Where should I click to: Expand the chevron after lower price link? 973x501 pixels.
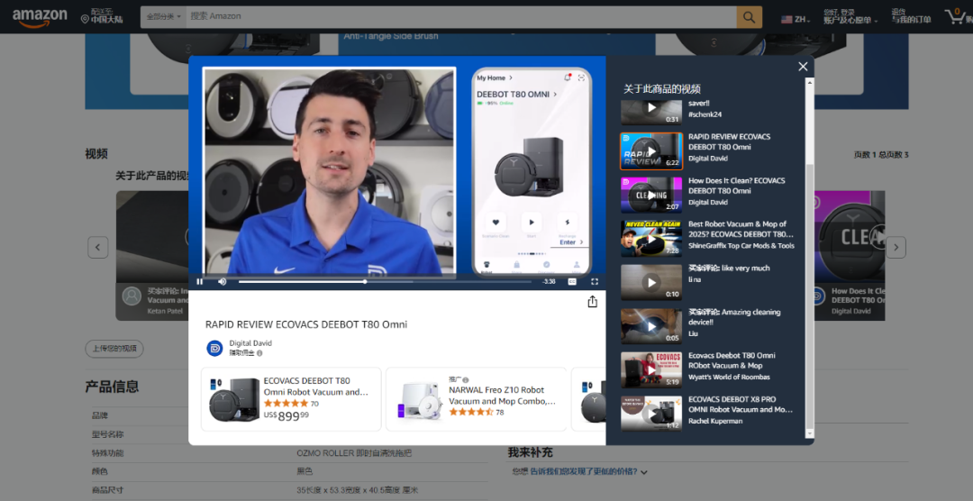click(643, 472)
